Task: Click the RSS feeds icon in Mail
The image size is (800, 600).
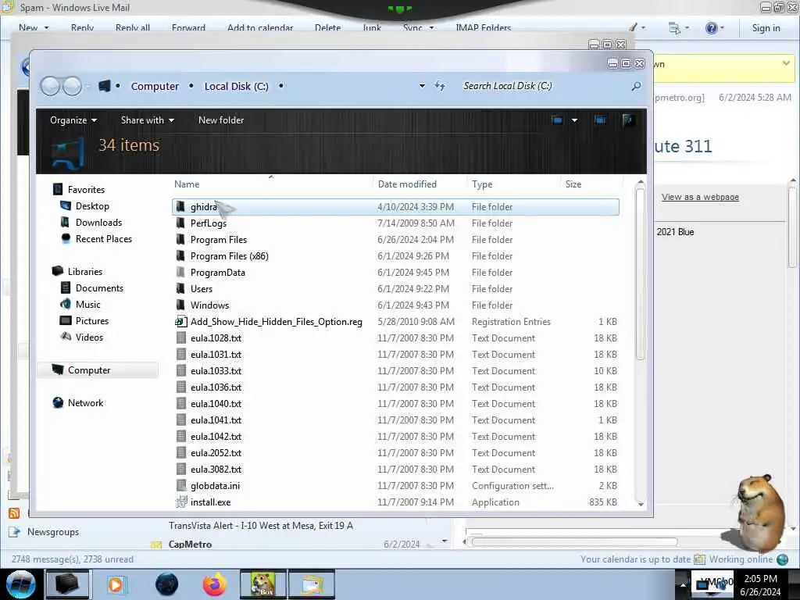Action: 14,513
